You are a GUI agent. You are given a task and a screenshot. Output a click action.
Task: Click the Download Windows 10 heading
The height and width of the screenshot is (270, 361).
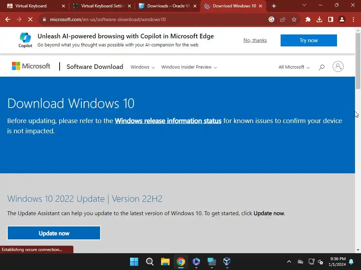(x=71, y=103)
